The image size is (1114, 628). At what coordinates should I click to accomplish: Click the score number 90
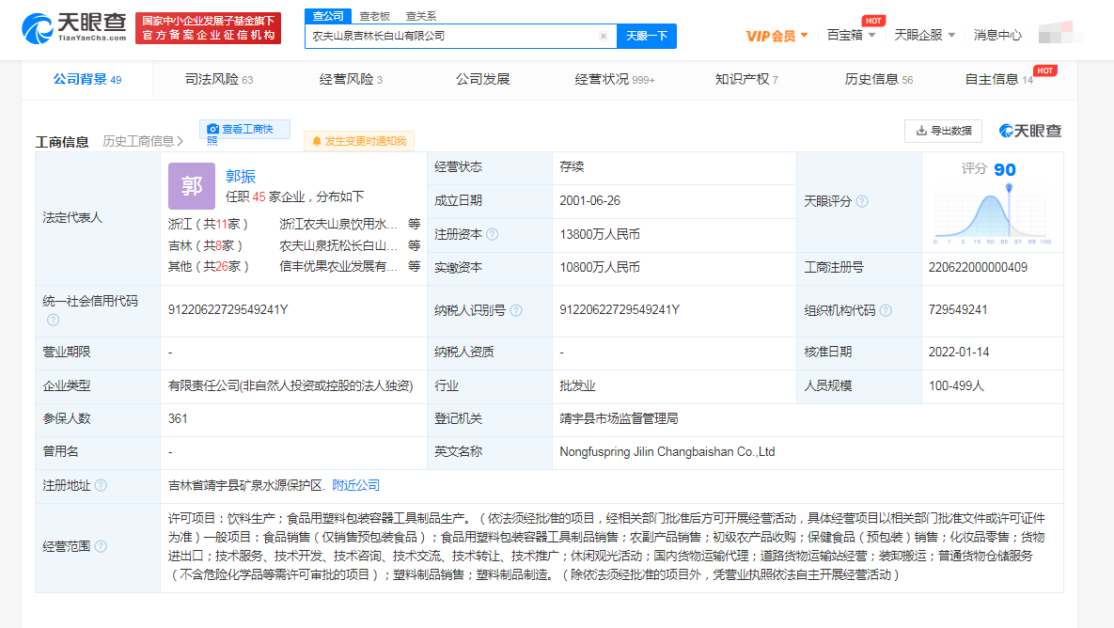click(x=1005, y=170)
